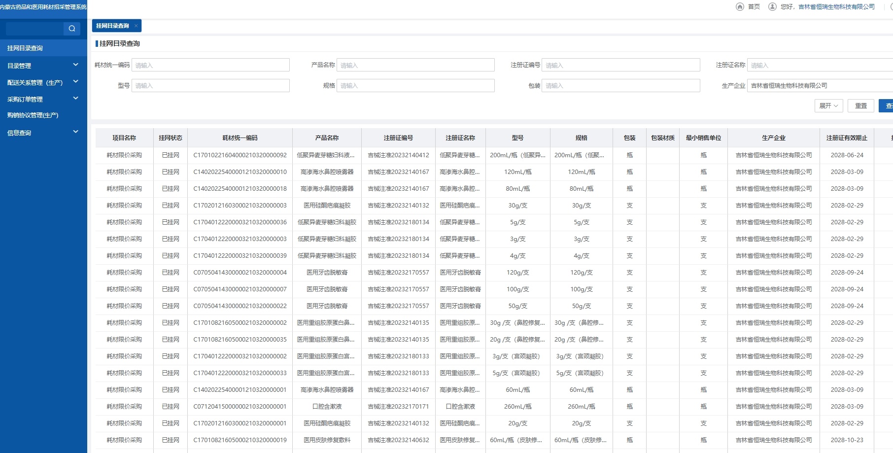Viewport: 893px width, 453px height.
Task: Click code C17010821605000210320000019
Action: 240,440
